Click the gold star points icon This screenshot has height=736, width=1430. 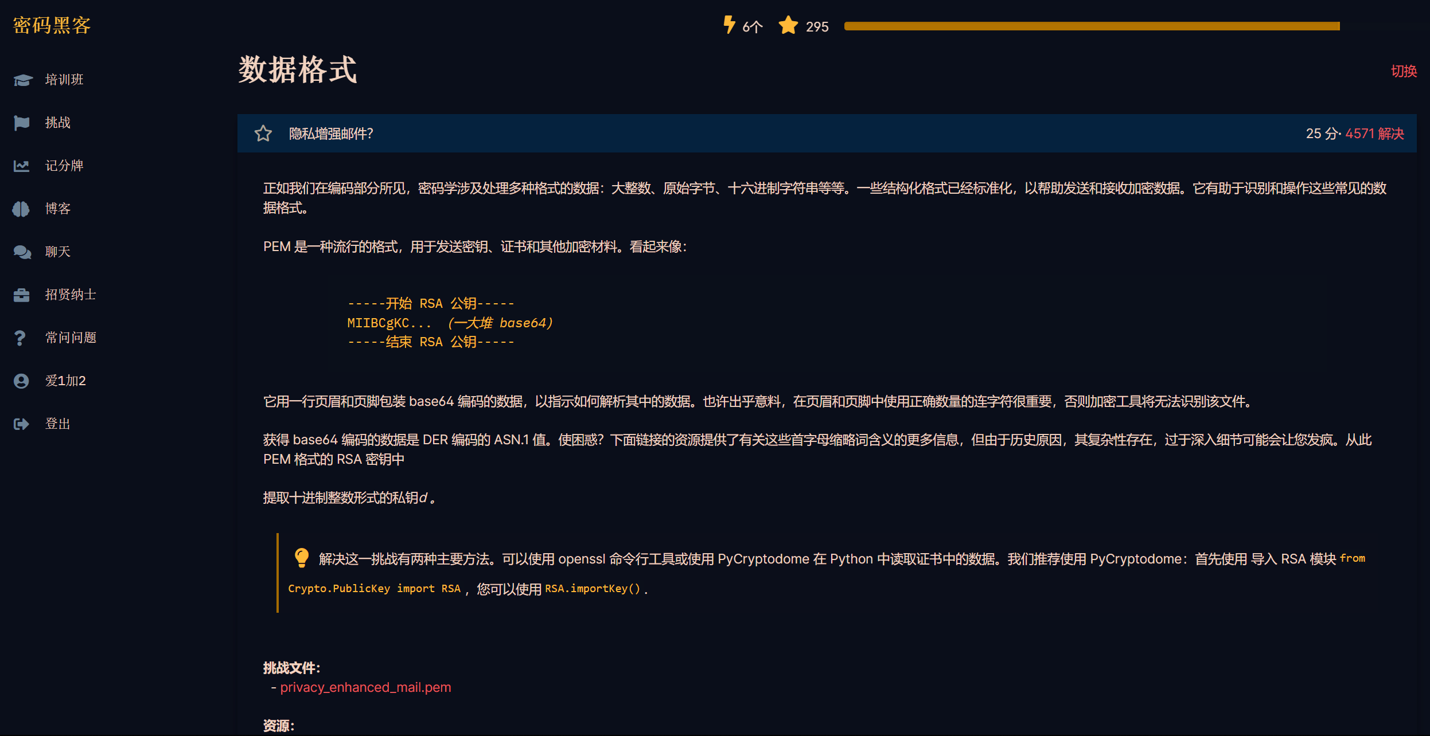pyautogui.click(x=788, y=26)
